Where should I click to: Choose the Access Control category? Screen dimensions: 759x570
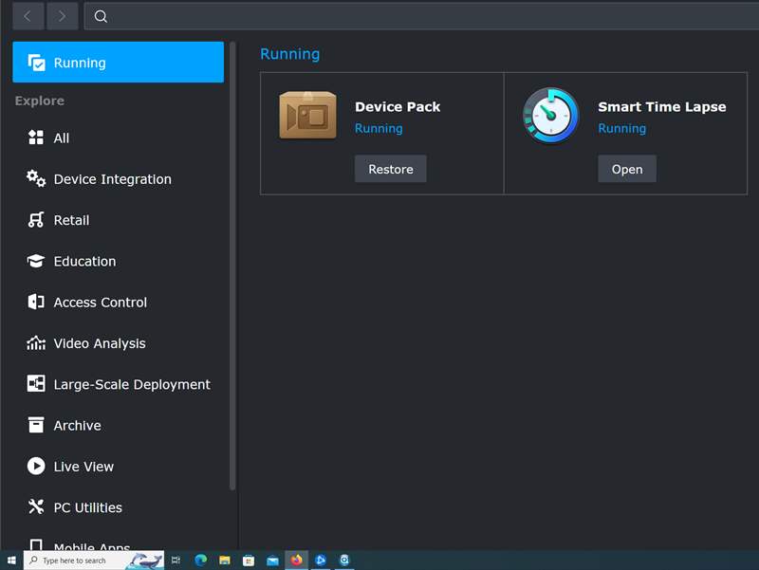[118, 303]
